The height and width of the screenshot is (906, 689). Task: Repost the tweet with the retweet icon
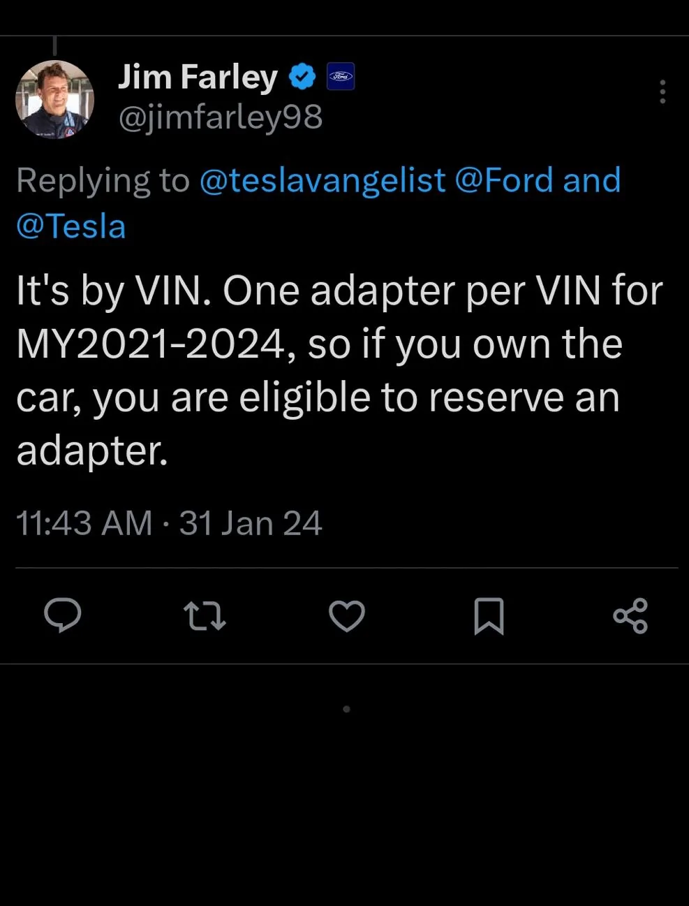coord(205,616)
